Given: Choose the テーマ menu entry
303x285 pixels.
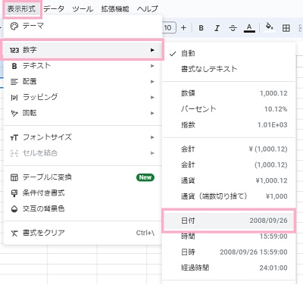Looking at the screenshot, I should pyautogui.click(x=83, y=26).
